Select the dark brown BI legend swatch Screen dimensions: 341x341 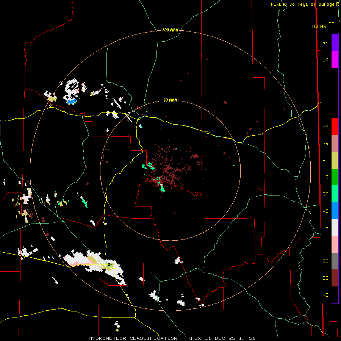335,278
